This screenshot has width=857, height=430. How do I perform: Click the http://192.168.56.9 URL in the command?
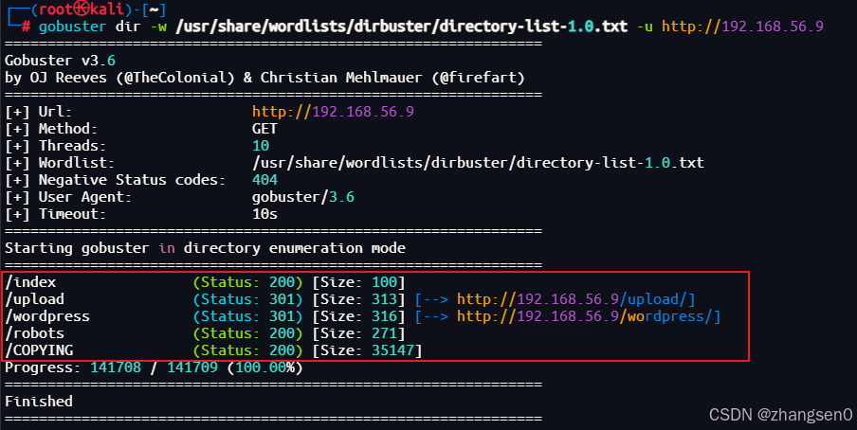point(742,27)
